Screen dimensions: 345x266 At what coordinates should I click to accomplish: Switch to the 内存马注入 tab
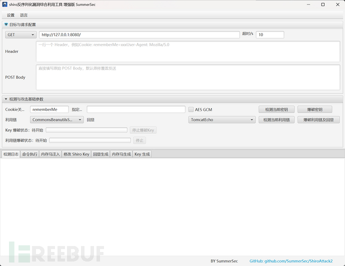click(50, 154)
